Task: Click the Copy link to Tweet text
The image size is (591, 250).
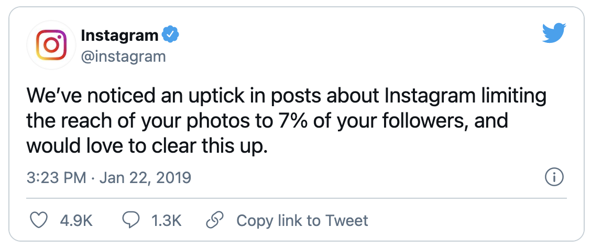Action: pos(302,221)
